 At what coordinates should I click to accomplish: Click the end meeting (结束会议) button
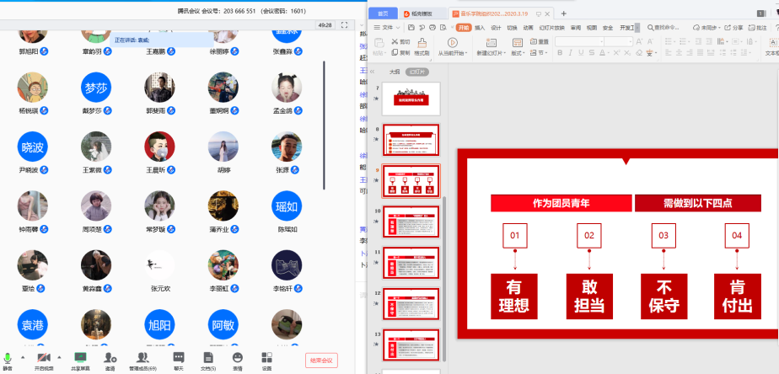[321, 361]
